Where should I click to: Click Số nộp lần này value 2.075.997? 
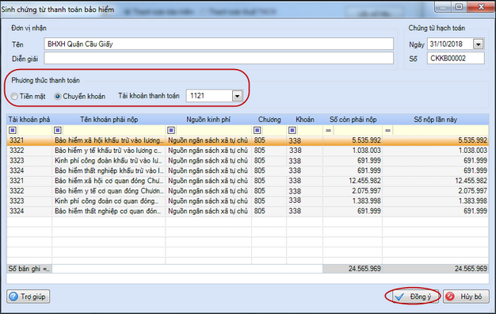click(472, 191)
